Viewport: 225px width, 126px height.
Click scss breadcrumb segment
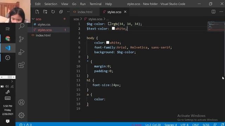click(76, 19)
